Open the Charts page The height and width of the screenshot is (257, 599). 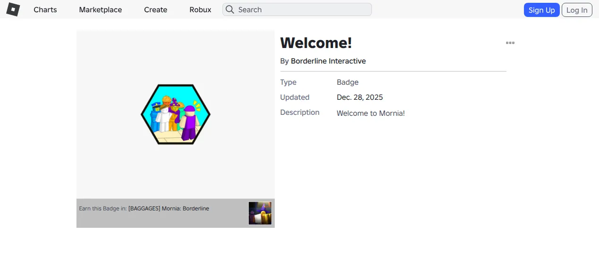coord(45,10)
